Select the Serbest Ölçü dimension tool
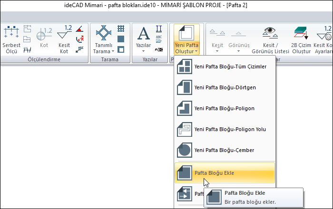333x209 pixels. [11, 39]
